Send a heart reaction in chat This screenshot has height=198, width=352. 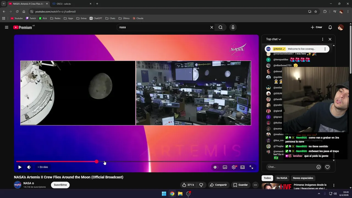[327, 167]
